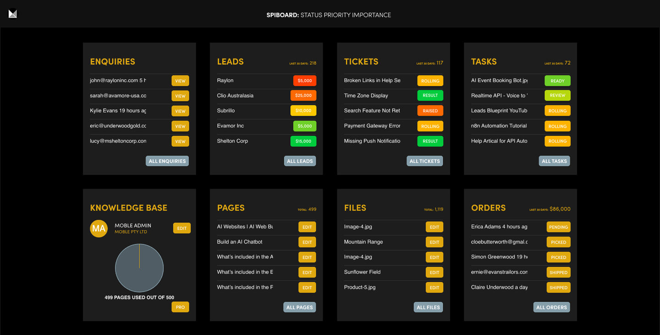Click Pending status for Erica Adams order
Viewport: 660px width, 335px height.
click(x=558, y=227)
